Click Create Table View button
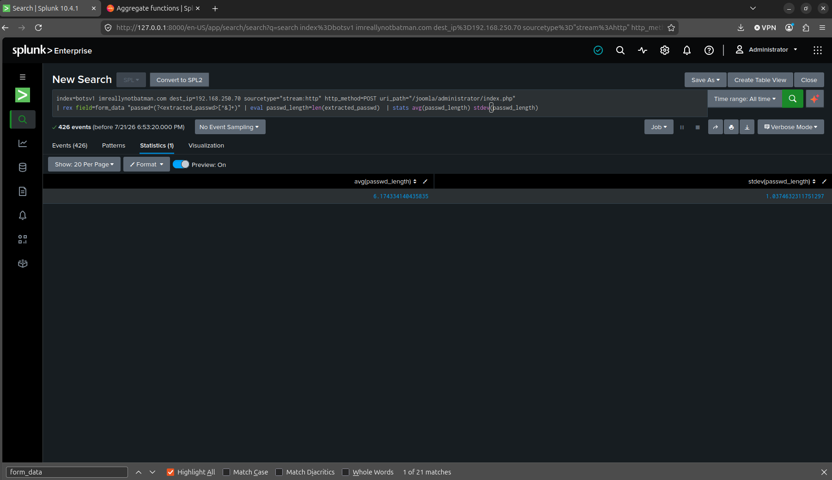Screen dimensions: 832x480 [x=760, y=80]
